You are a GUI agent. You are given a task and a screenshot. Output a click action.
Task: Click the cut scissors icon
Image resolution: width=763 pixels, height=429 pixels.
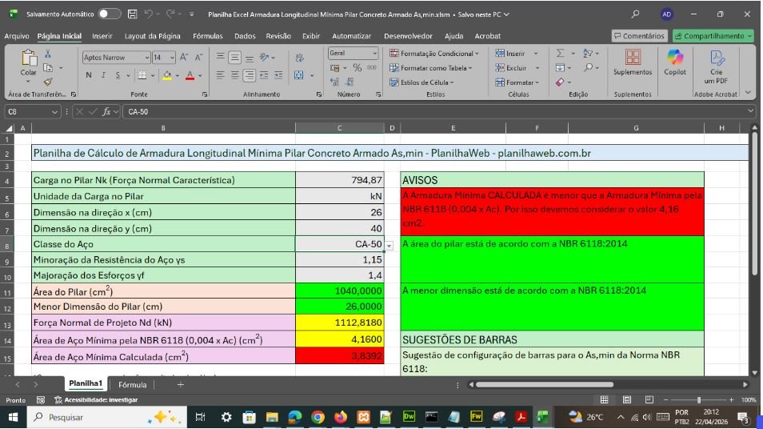pos(48,54)
